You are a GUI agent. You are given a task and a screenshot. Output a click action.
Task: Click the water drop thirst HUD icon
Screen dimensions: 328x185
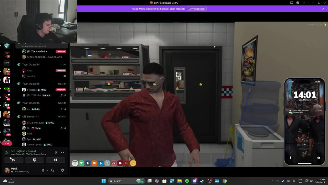101,163
